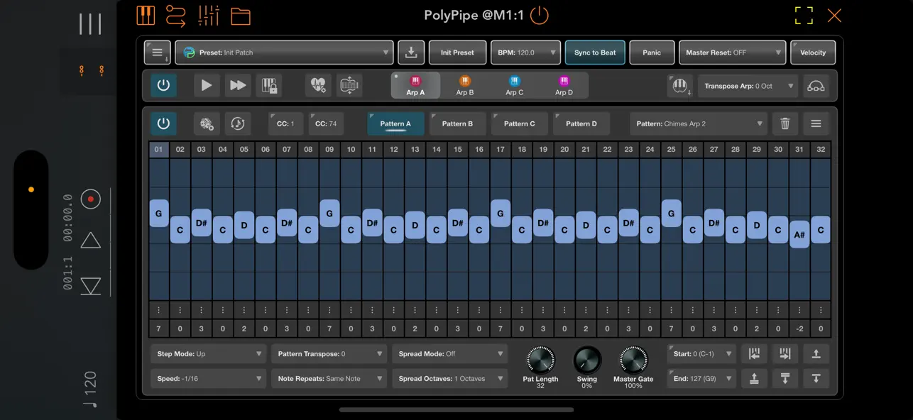Toggle the arpeggiator power button

163,84
